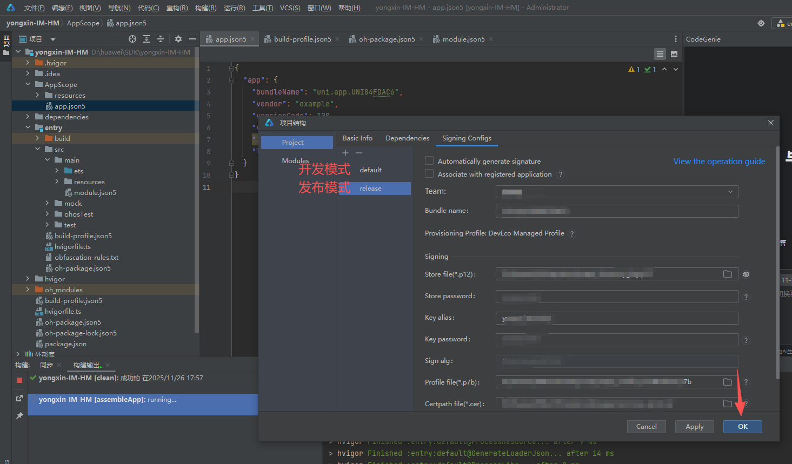Switch to editor preview image icon

tap(674, 54)
